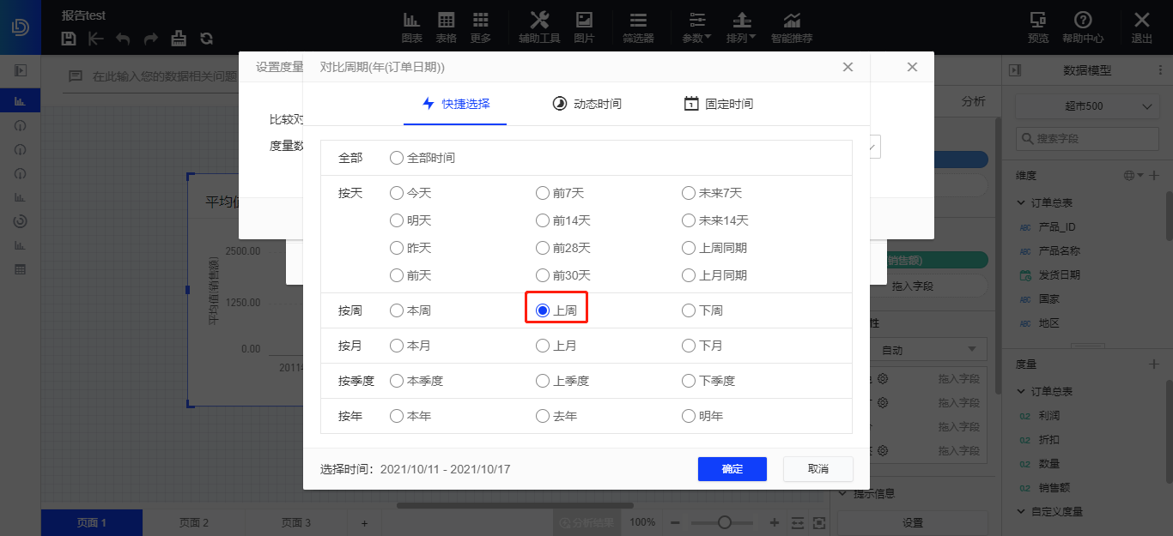Collapse the 订单总表 dimension tree
This screenshot has width=1173, height=536.
pos(1021,203)
